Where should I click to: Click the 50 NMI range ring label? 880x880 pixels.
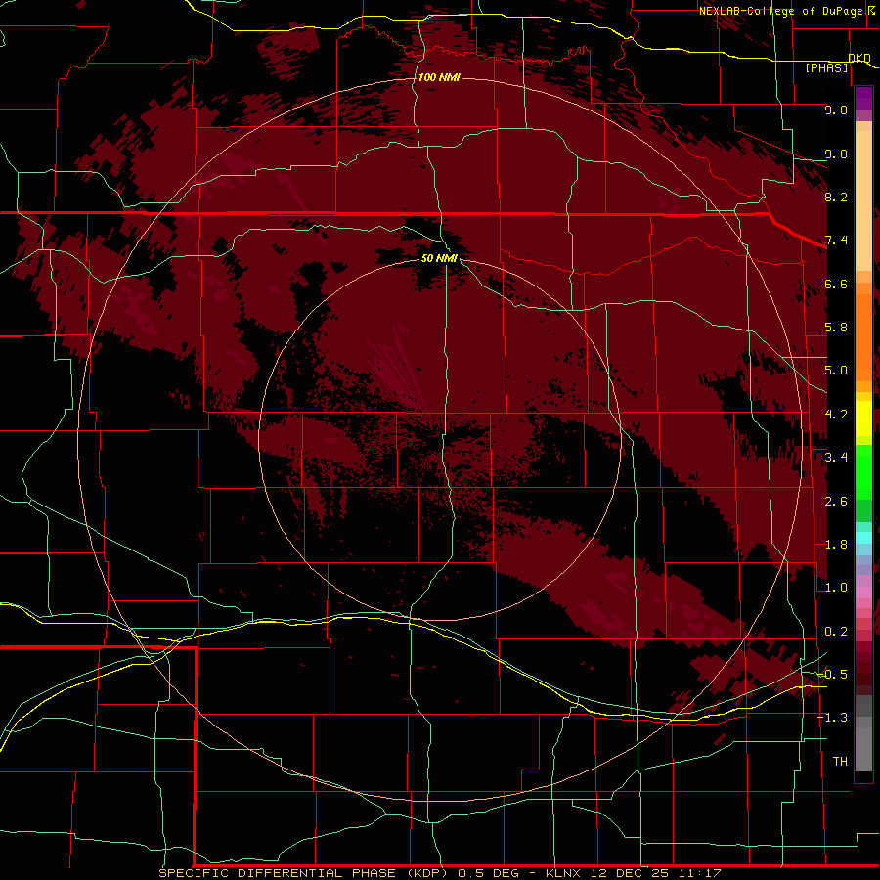tap(439, 258)
